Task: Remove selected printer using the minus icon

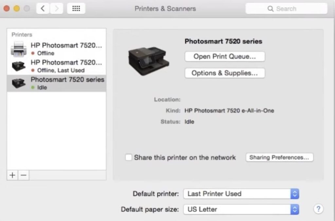Action: [x=23, y=175]
